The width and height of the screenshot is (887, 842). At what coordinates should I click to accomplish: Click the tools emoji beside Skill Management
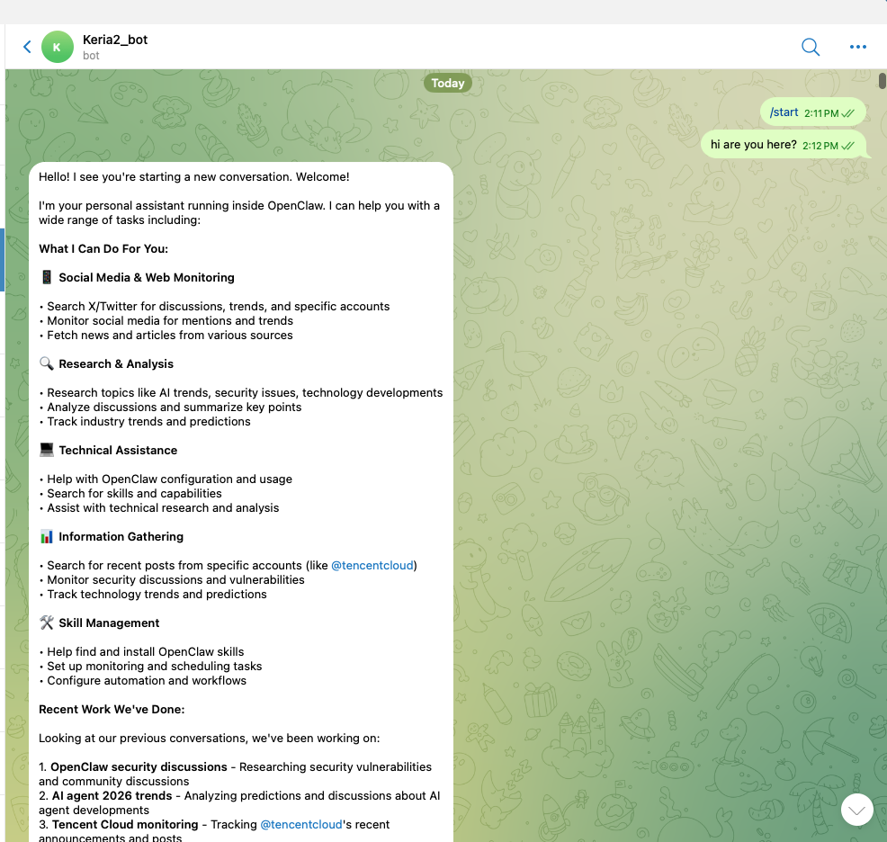(x=47, y=623)
